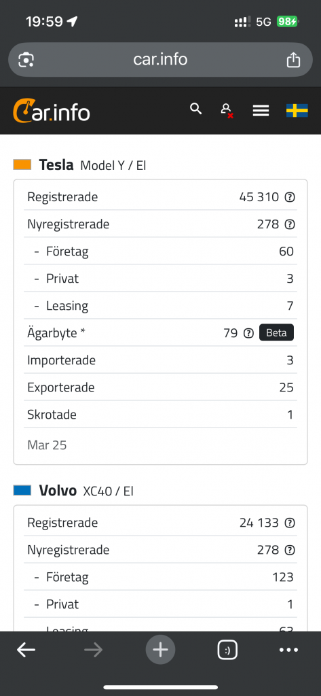Open a new tab with plus button
The width and height of the screenshot is (321, 696).
pos(160,650)
